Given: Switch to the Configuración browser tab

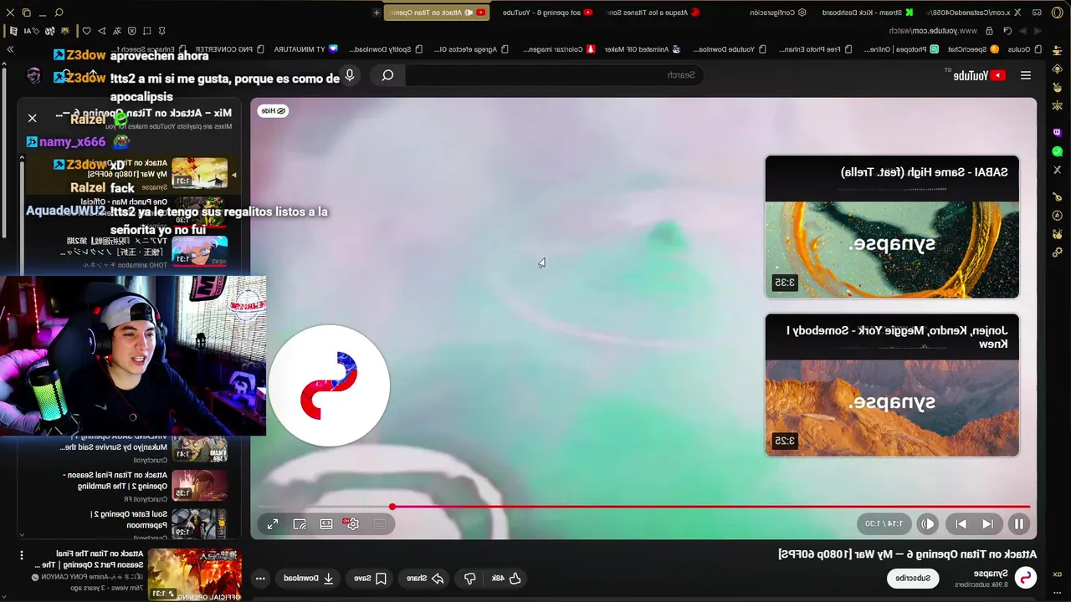Looking at the screenshot, I should [778, 13].
